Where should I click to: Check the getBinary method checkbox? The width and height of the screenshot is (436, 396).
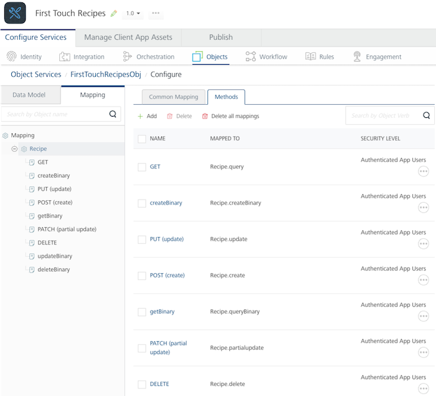(142, 312)
